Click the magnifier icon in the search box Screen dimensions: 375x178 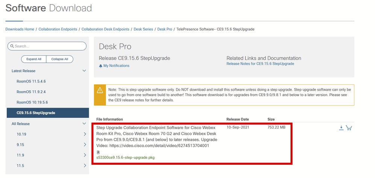pyautogui.click(x=12, y=46)
